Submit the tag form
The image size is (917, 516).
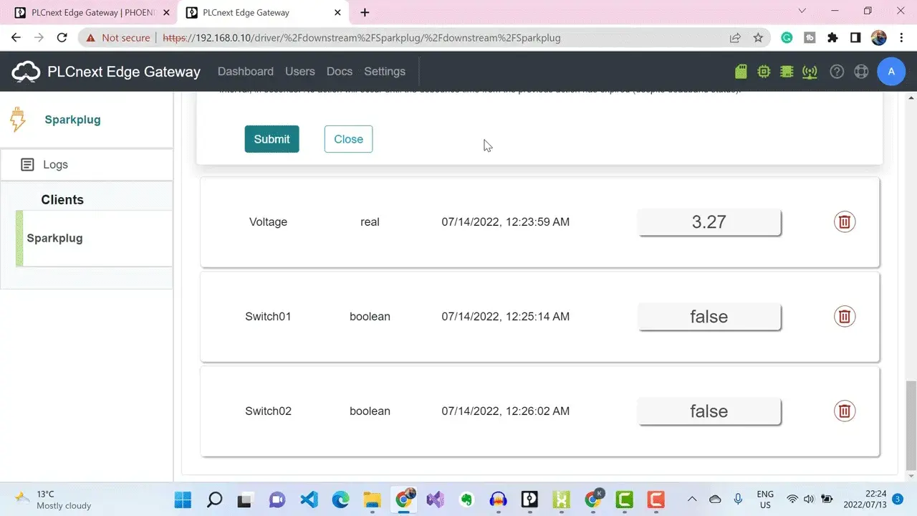272,139
